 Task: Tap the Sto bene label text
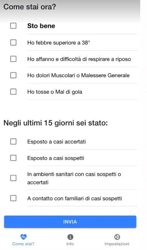(41, 26)
